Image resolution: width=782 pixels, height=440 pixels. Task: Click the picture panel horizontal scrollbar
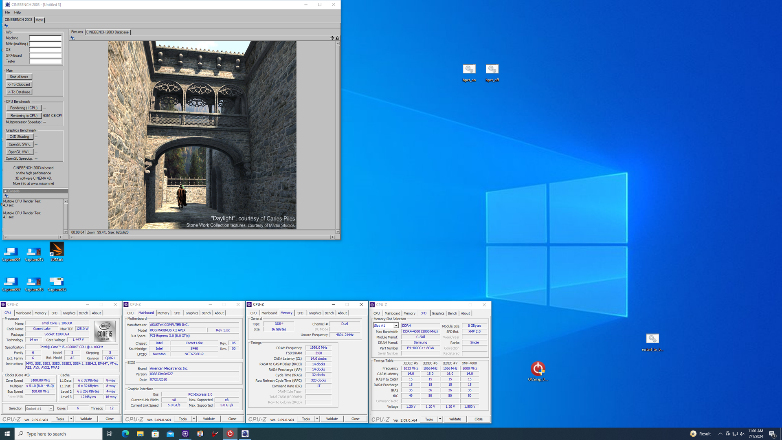(x=202, y=237)
